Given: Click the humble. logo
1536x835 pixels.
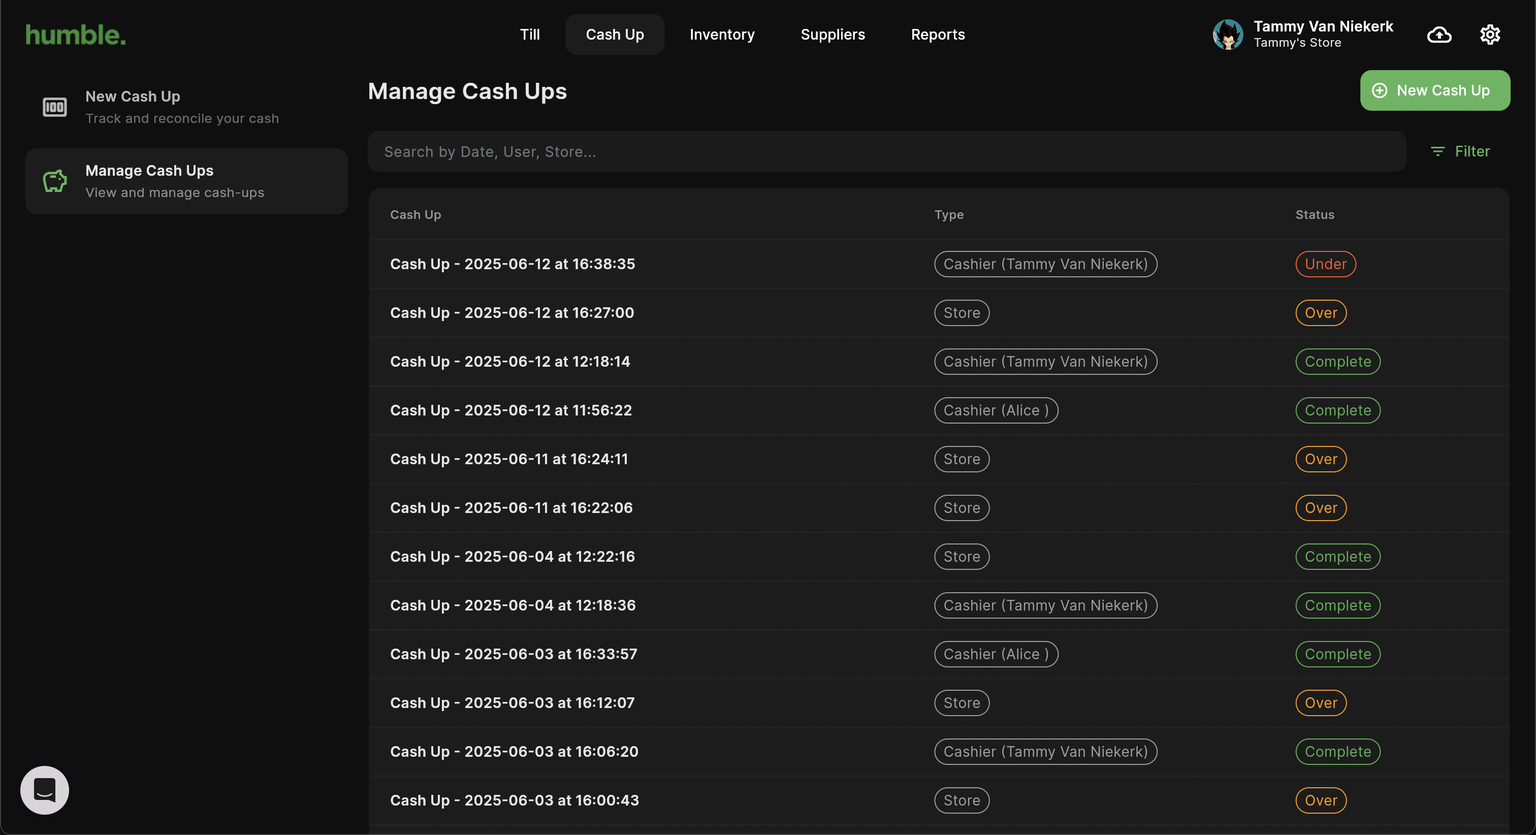Looking at the screenshot, I should click(76, 35).
